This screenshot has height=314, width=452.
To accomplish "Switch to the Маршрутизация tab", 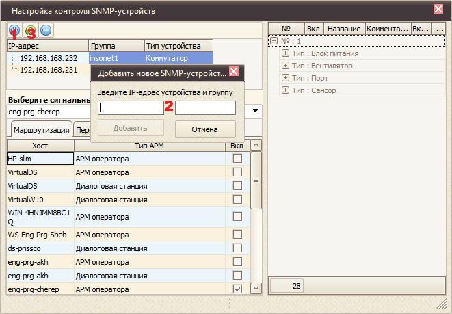I will click(42, 130).
